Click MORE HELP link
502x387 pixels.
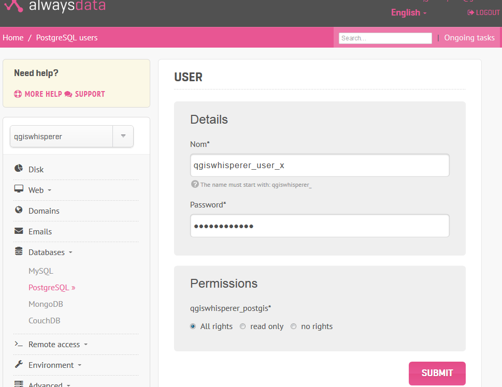click(43, 94)
